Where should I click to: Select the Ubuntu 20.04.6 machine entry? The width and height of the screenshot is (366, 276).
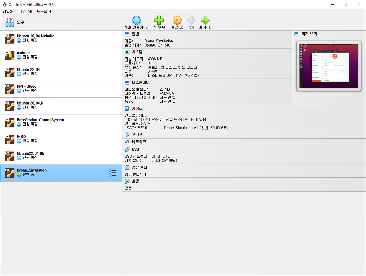pos(61,106)
